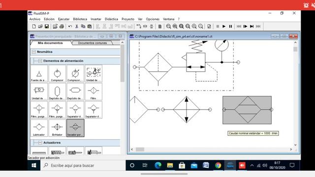
Task: Open Google Chrome from taskbar
Action: click(218, 165)
